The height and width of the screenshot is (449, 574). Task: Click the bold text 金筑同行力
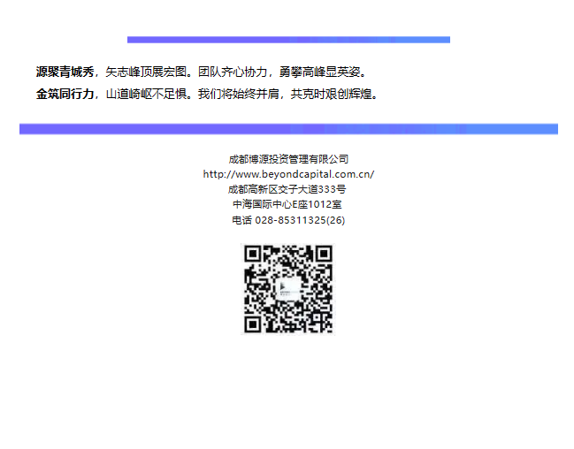(x=64, y=94)
